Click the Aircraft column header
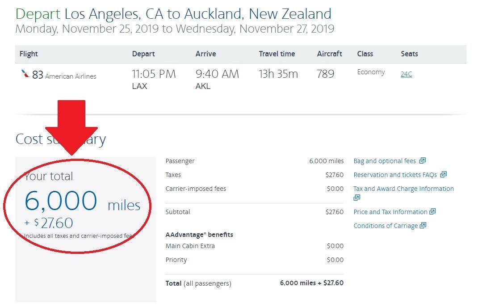 click(x=329, y=54)
